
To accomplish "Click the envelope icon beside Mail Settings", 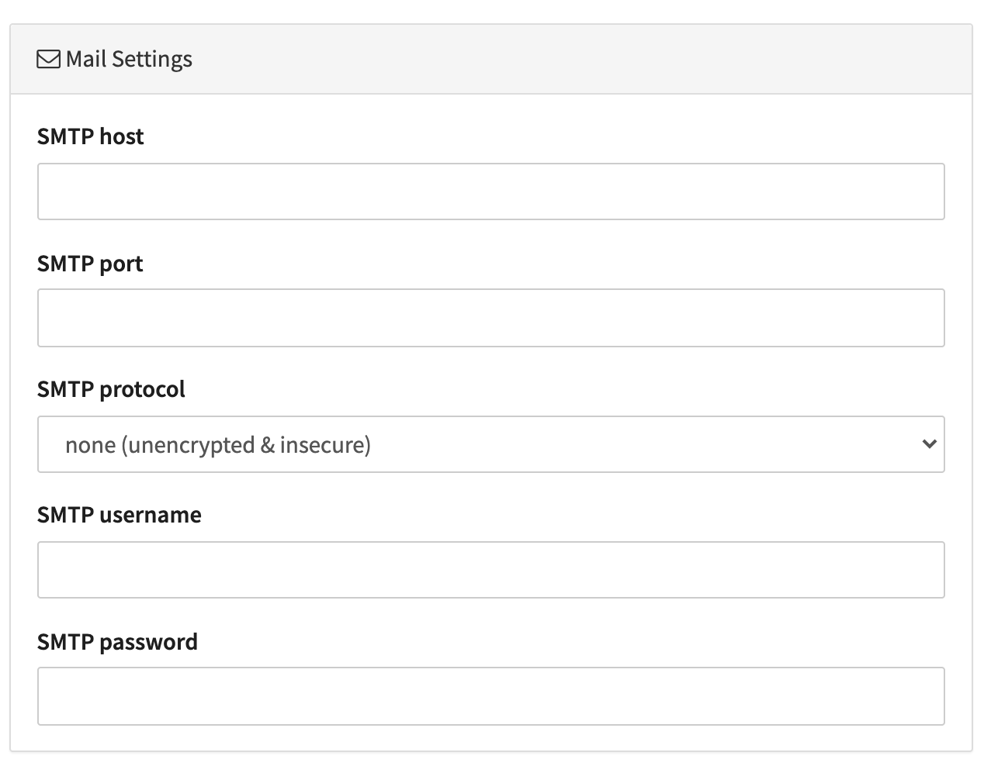I will pos(48,59).
